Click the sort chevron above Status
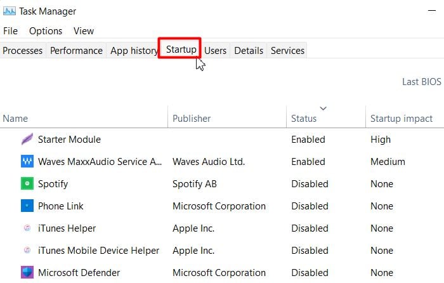Screen dimensions: 444x283 (x=323, y=109)
